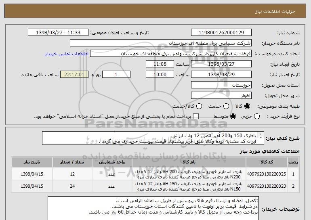The height and width of the screenshot is (220, 311).
Task: Click the واحد شمارش column header
Action: 112,162
